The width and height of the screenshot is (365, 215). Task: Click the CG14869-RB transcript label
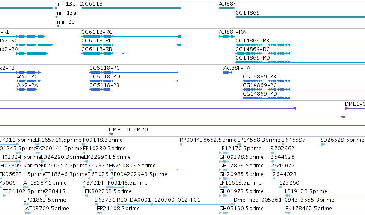point(252,41)
